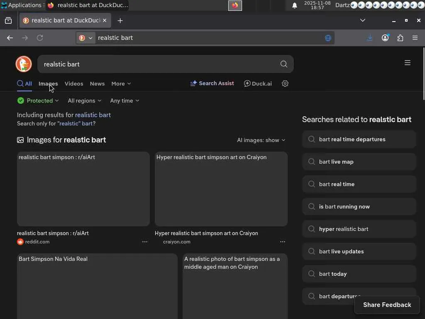The width and height of the screenshot is (425, 319).
Task: Search bart live map
Action: coord(359,162)
